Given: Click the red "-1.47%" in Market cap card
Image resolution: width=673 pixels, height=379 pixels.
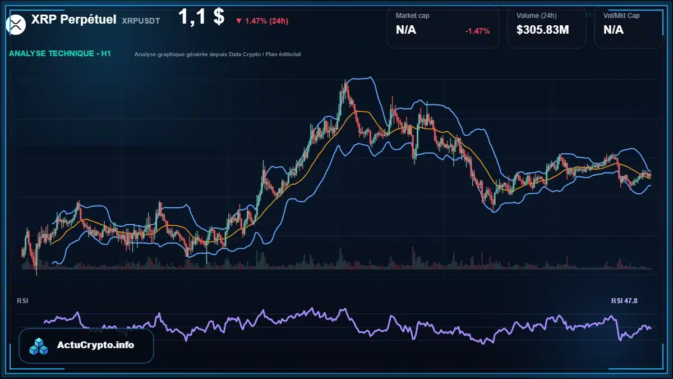Looking at the screenshot, I should coord(478,31).
